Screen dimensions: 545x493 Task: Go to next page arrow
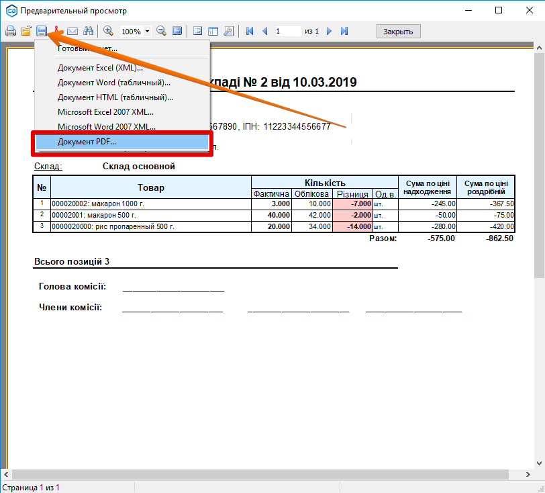(329, 32)
